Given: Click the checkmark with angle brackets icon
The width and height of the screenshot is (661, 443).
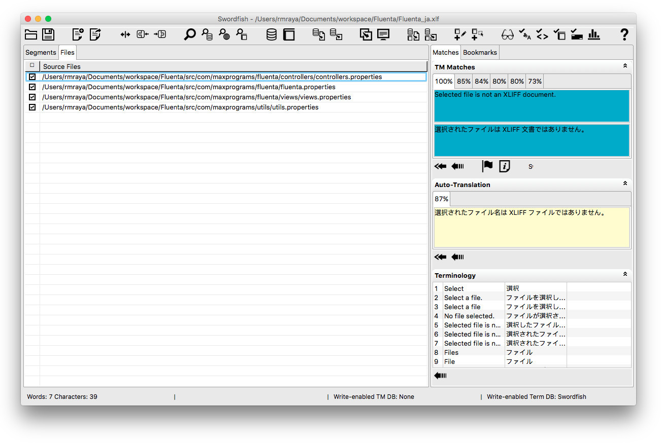Looking at the screenshot, I should pyautogui.click(x=542, y=34).
